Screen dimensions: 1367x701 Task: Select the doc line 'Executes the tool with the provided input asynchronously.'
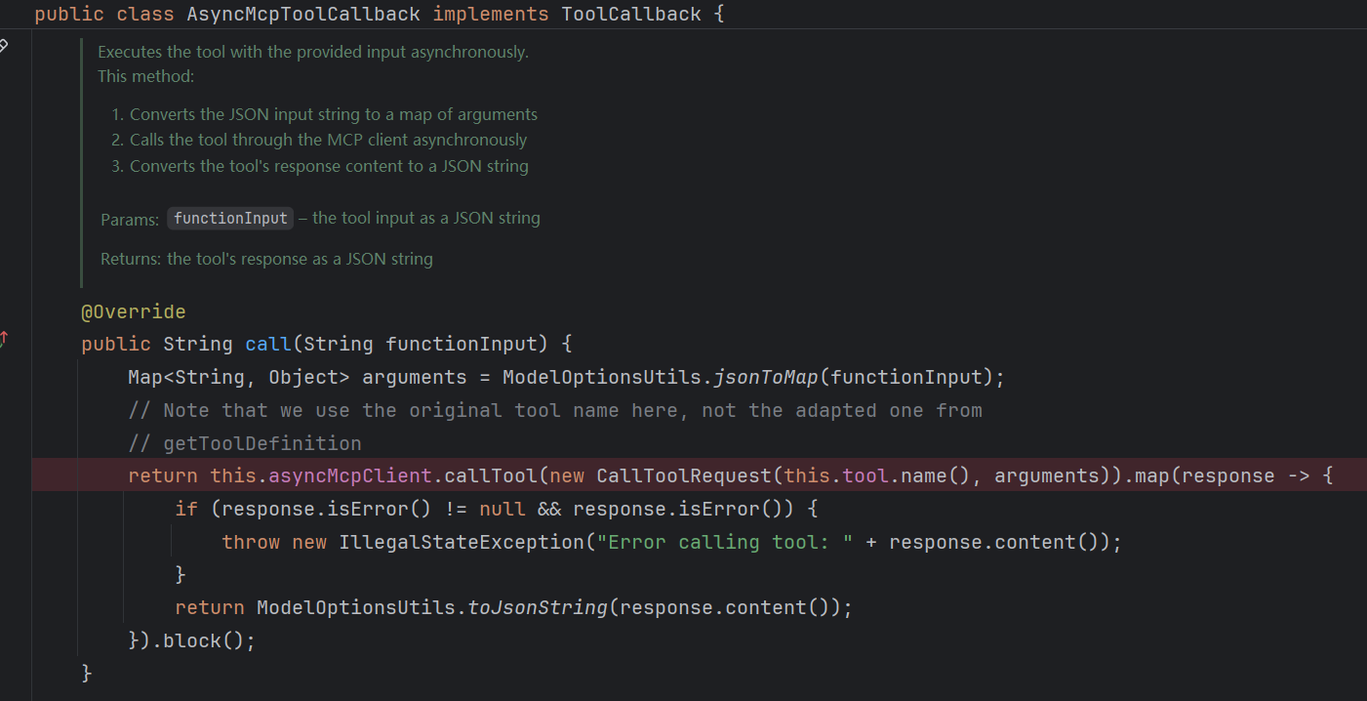(313, 52)
